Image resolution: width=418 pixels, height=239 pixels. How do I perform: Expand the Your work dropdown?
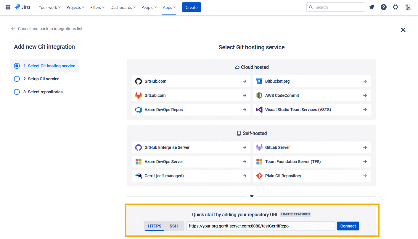[x=50, y=7]
